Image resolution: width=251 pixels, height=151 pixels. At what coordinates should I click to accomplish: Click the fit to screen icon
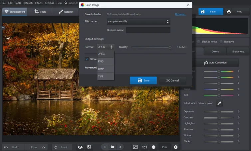tap(135, 147)
